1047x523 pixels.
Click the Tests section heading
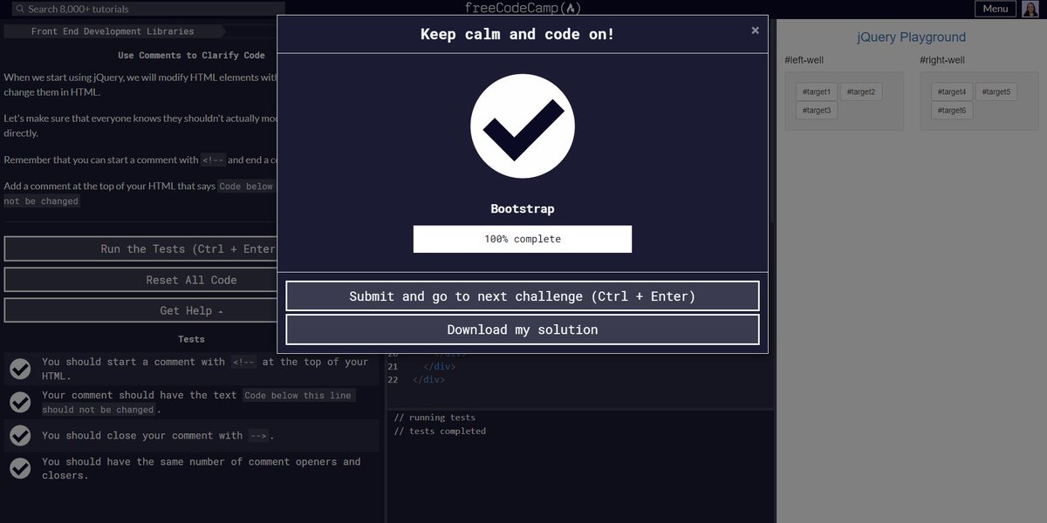click(x=191, y=339)
